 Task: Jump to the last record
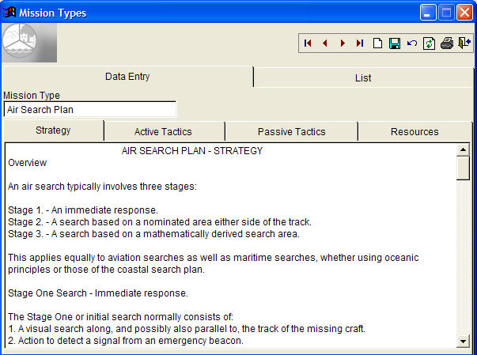coord(360,43)
